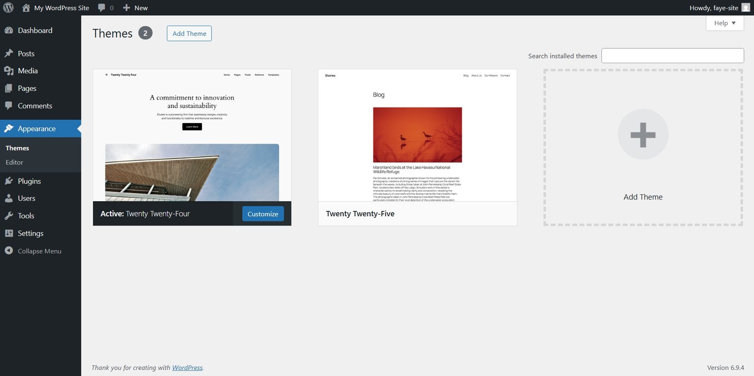Click the Version 6.9.4 footer text

725,367
